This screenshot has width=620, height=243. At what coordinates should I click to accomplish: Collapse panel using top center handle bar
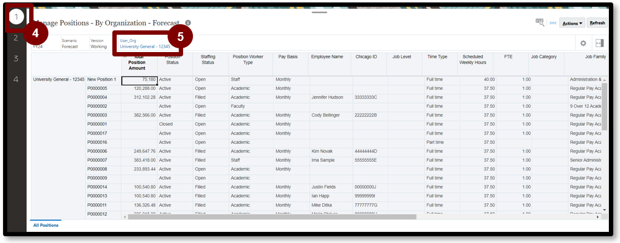[x=320, y=12]
